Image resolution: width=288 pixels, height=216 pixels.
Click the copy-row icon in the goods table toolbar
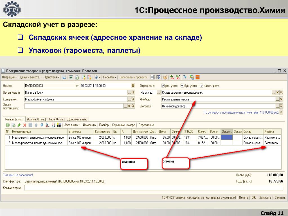click(13, 125)
